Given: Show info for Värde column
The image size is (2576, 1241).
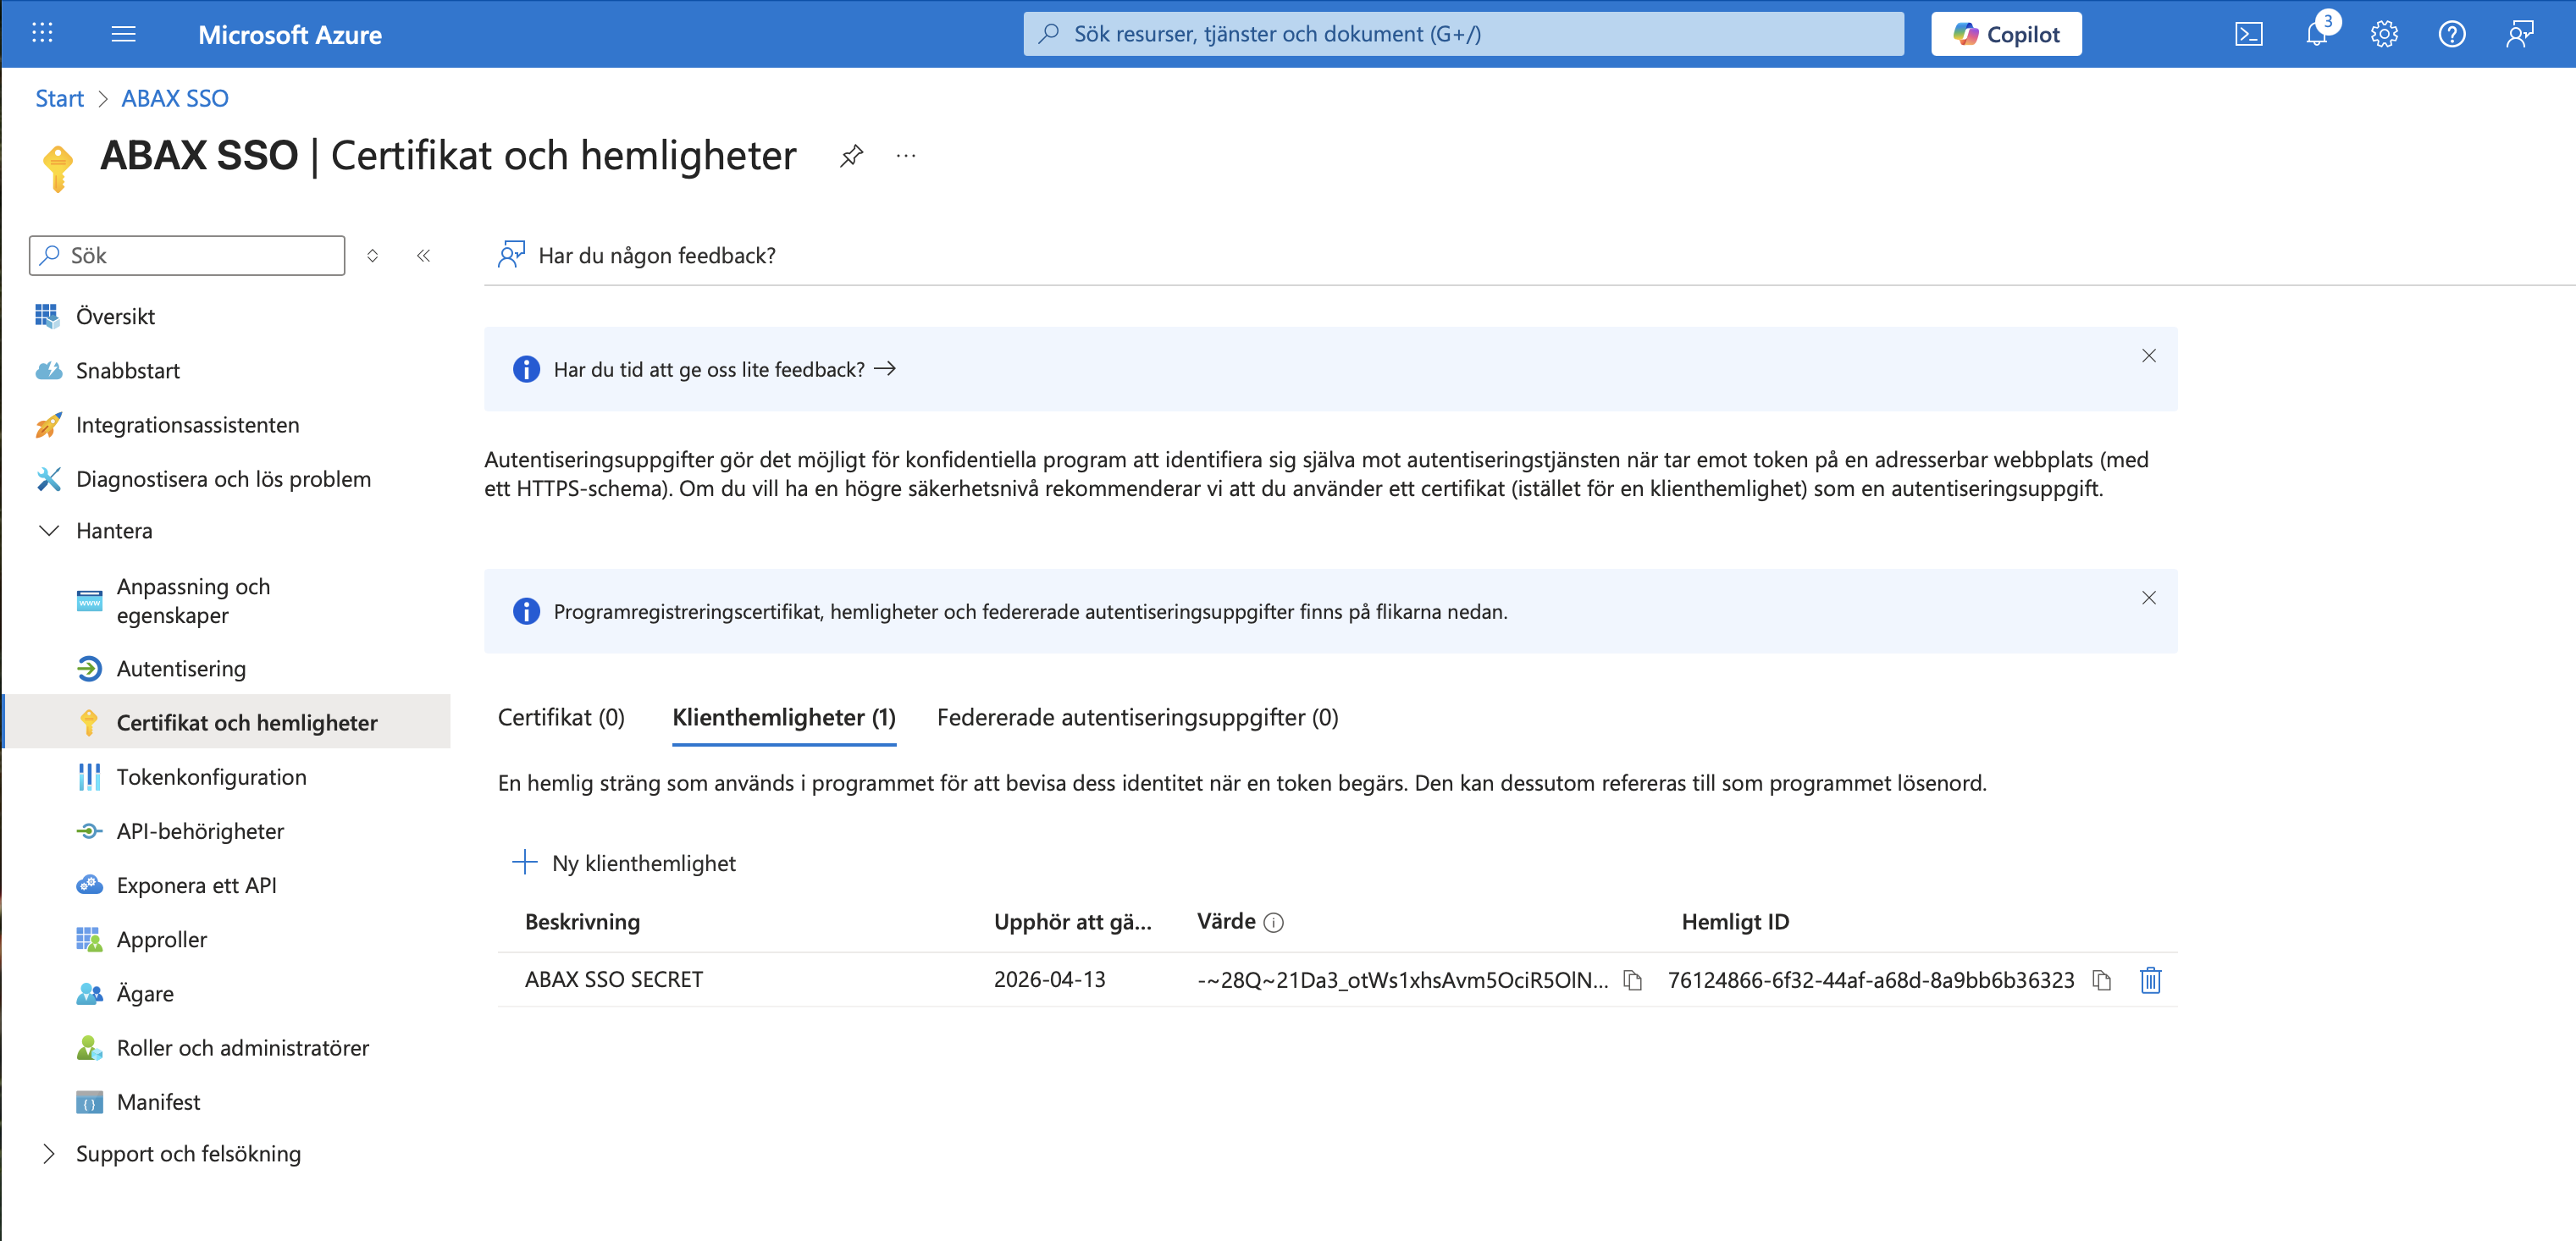Looking at the screenshot, I should point(1274,923).
